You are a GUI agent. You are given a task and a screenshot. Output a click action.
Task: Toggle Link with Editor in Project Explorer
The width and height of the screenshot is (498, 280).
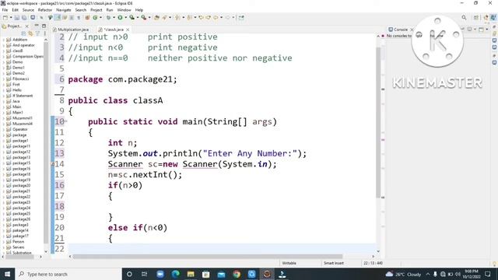(30, 33)
